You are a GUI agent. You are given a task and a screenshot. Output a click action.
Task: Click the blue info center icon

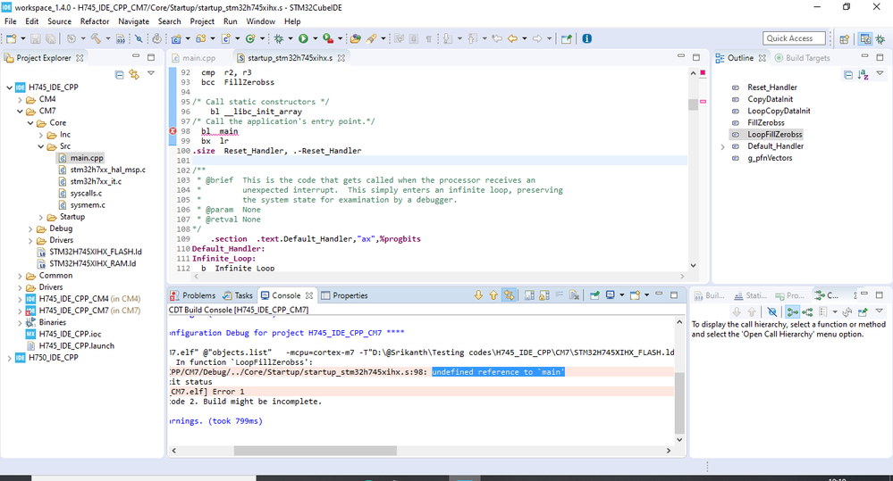pyautogui.click(x=586, y=38)
